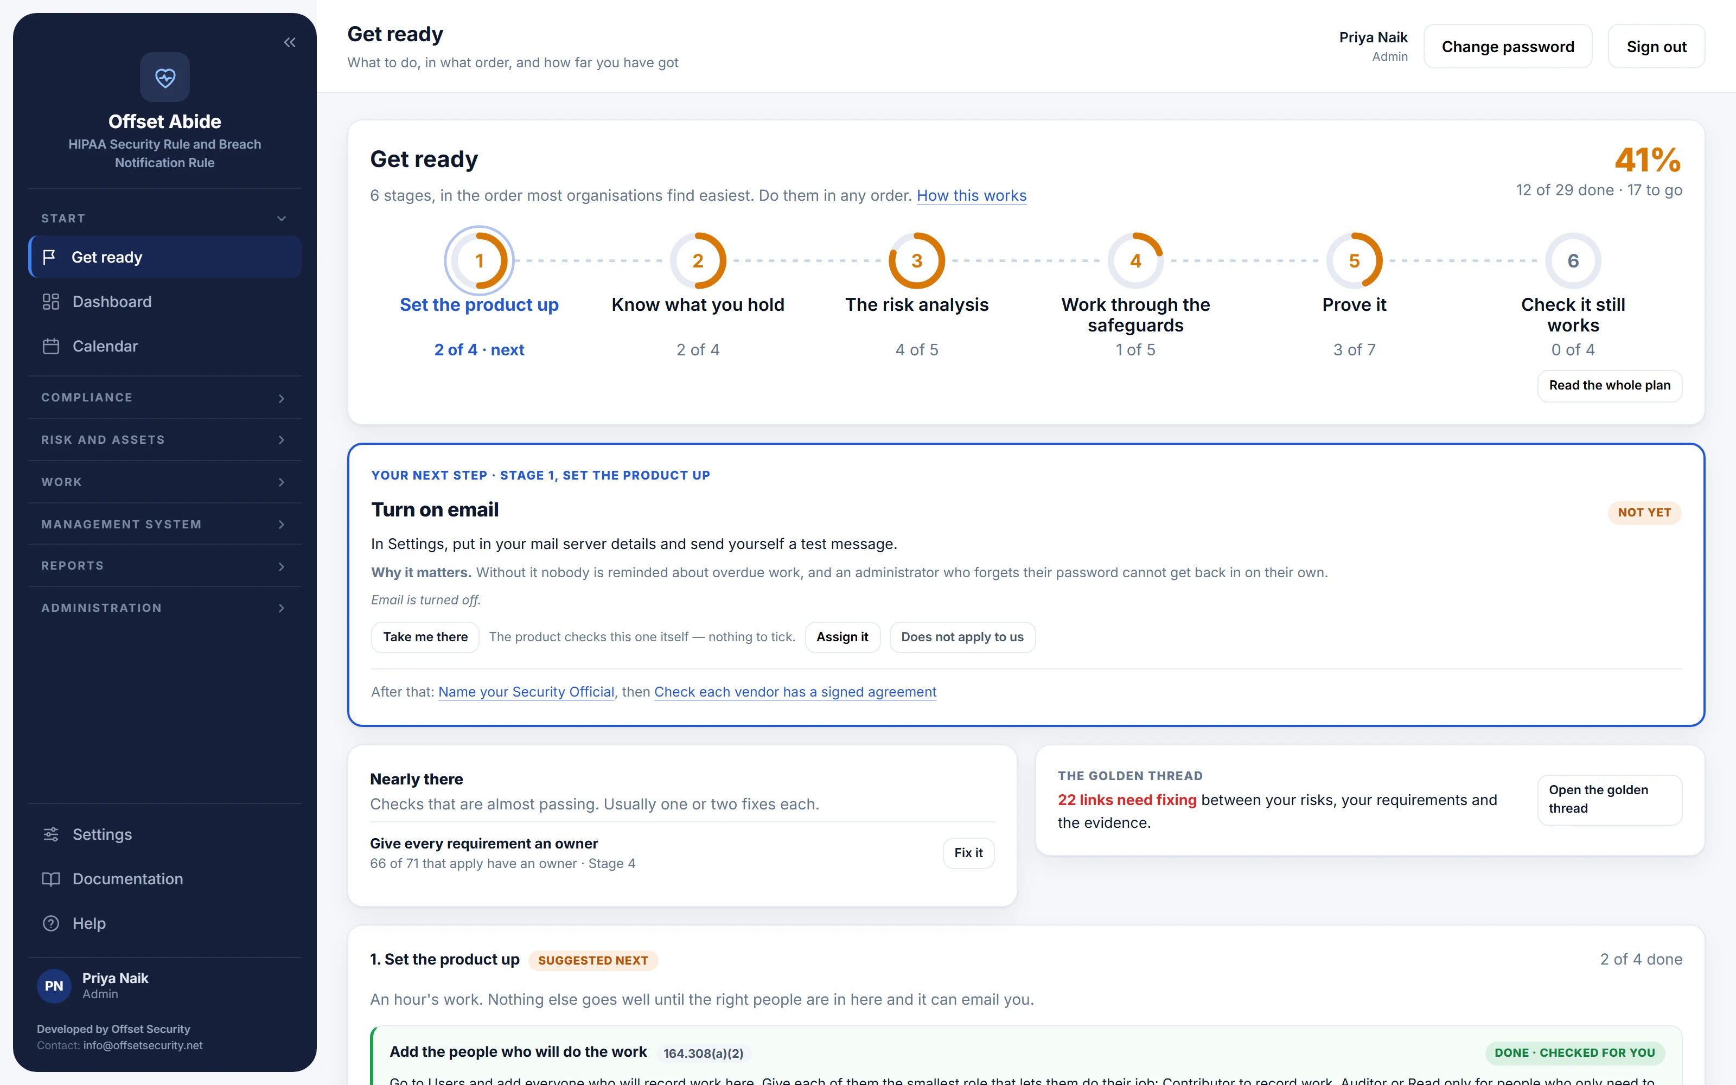Screen dimensions: 1736x1085
Task: Expand the REPORTS section
Action: tap(164, 565)
